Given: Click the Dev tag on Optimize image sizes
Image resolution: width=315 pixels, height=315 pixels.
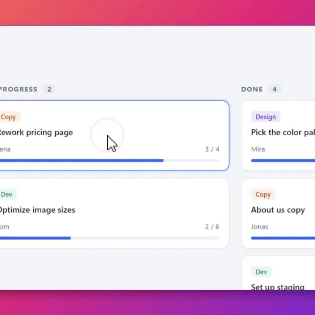Looking at the screenshot, I should point(8,194).
